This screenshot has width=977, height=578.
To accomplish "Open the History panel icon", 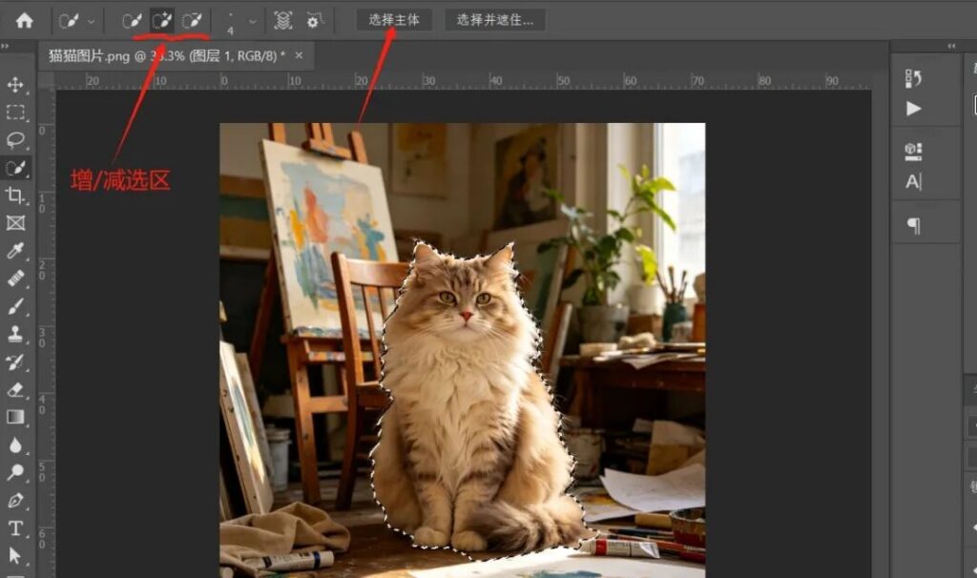I will pyautogui.click(x=913, y=78).
